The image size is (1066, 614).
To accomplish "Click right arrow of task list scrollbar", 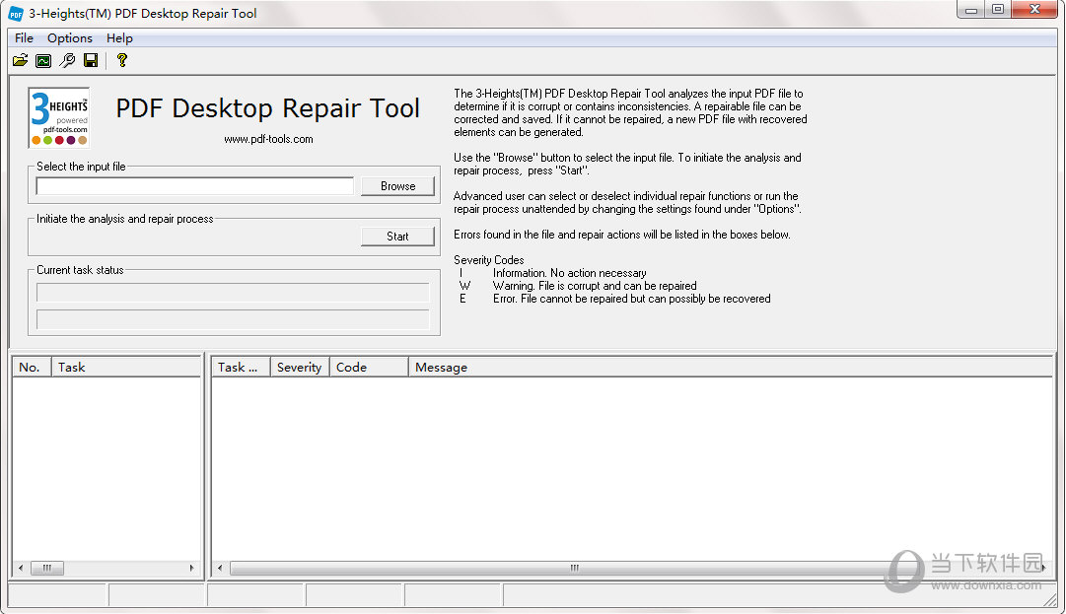I will tap(191, 568).
